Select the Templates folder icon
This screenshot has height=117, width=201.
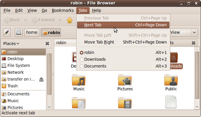coord(79,103)
